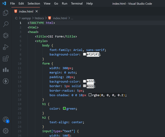Select the index.html tab
Viewport: 165px width, 137px height.
pyautogui.click(x=26, y=11)
